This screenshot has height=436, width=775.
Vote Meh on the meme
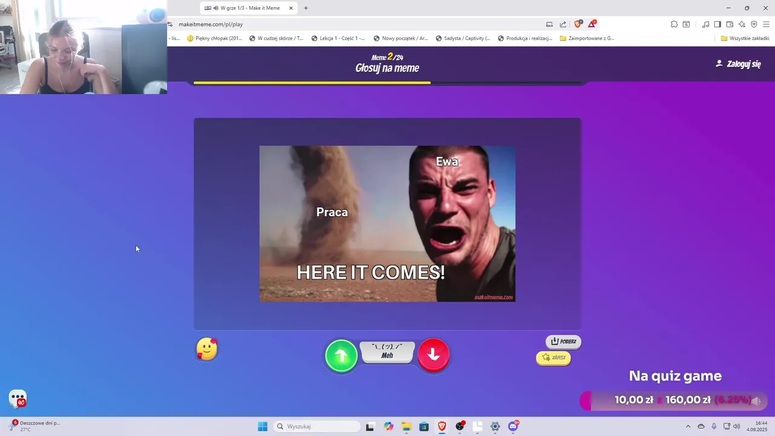(387, 352)
